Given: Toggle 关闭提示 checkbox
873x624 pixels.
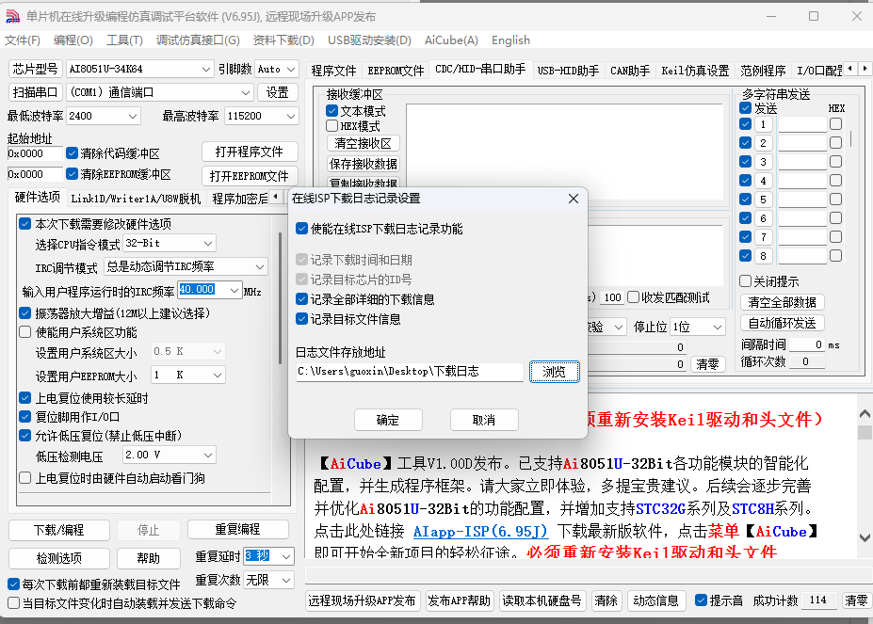Looking at the screenshot, I should click(746, 281).
